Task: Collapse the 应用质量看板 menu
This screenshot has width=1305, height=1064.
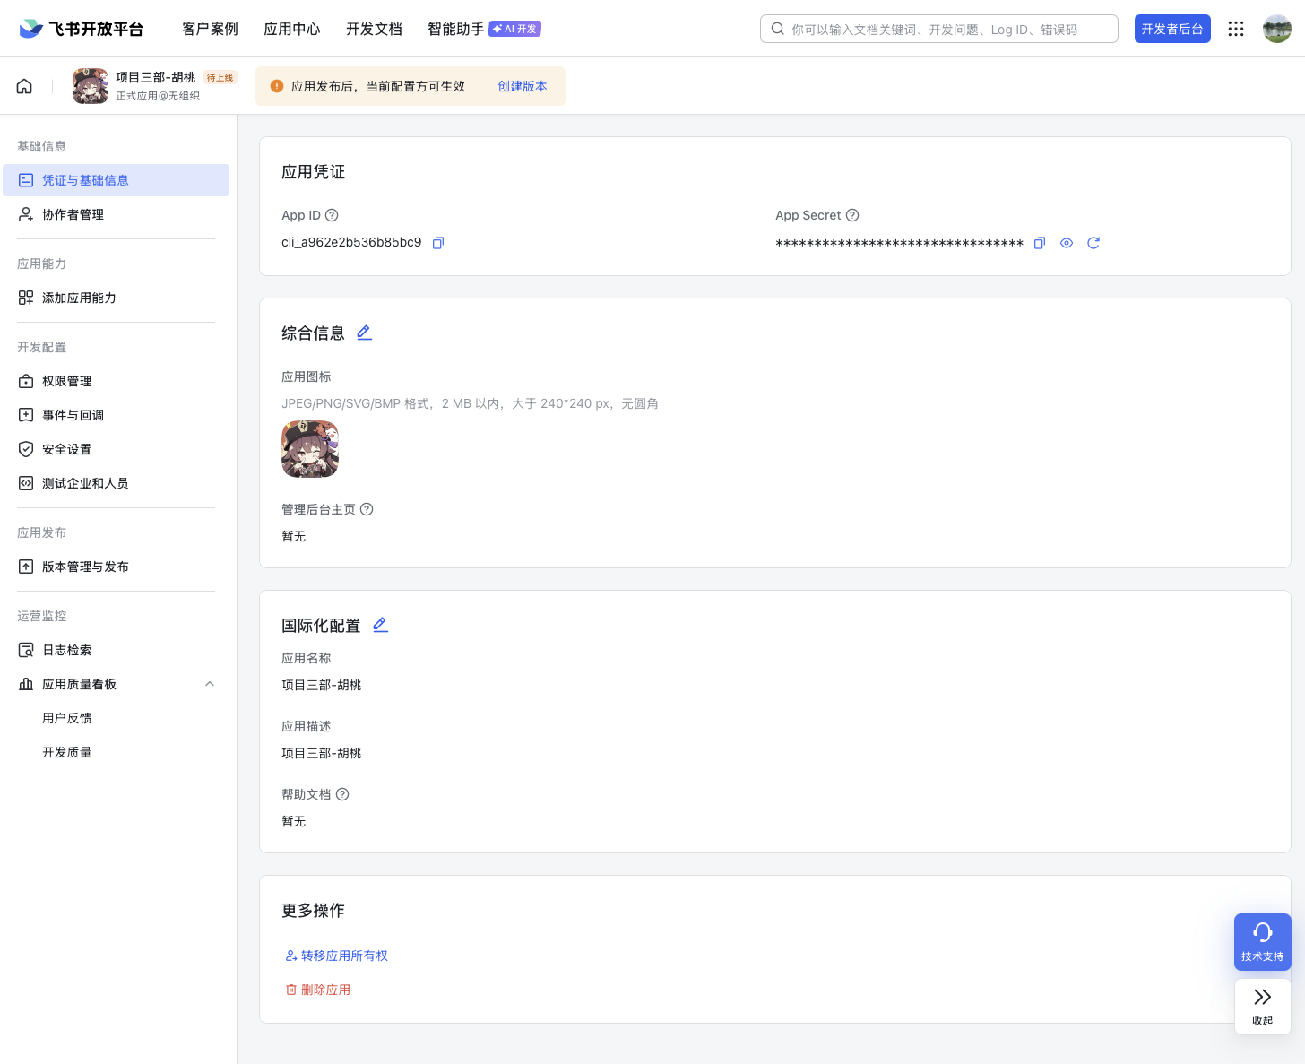Action: point(210,684)
